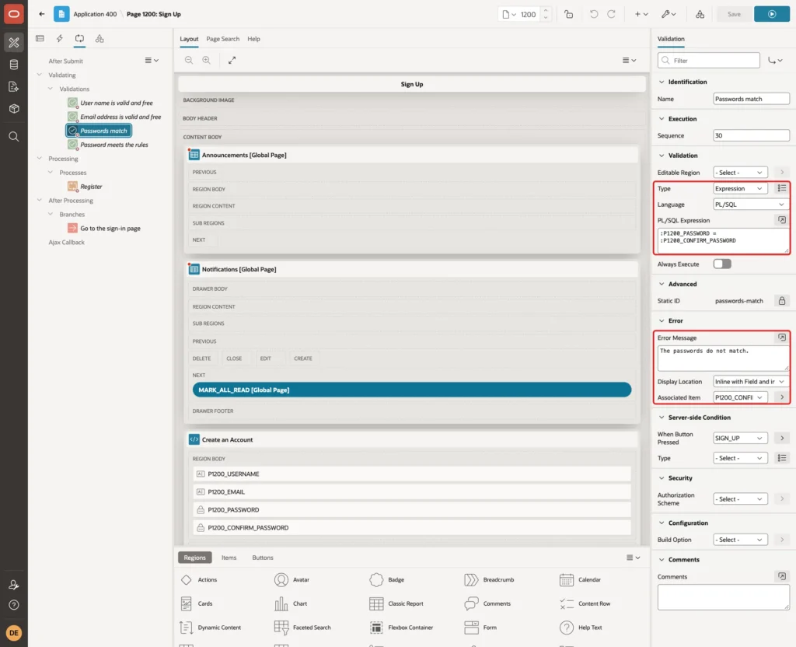The image size is (796, 647).
Task: Switch to the Items gallery tab
Action: (229, 558)
